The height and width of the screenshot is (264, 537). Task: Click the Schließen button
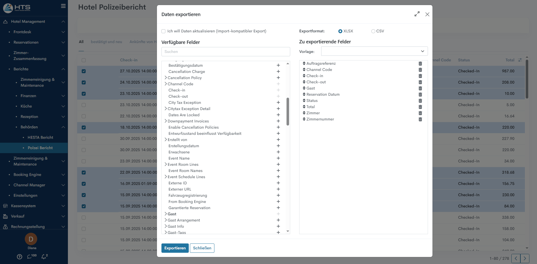point(202,248)
